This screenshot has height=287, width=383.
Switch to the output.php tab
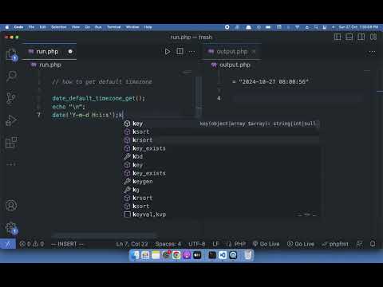(x=231, y=52)
